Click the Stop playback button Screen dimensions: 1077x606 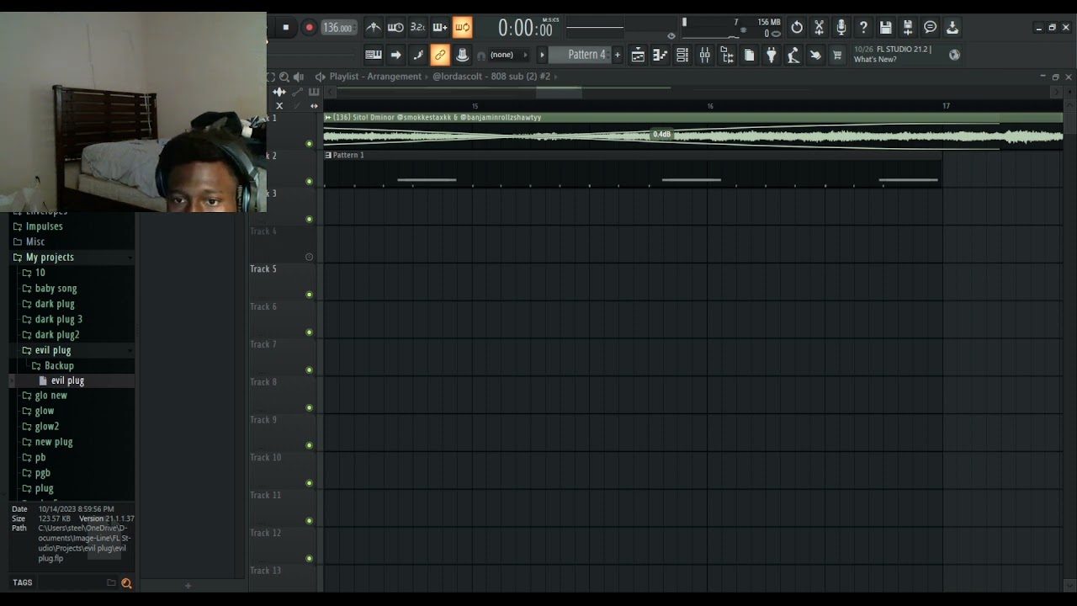(285, 28)
